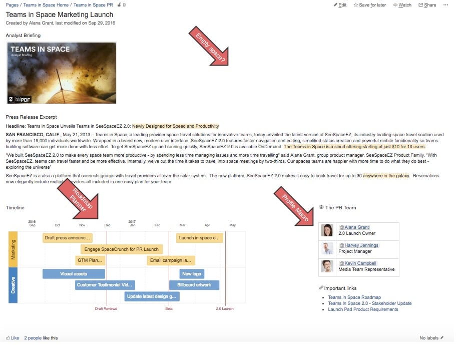Open the more actions ellipsis menu
The image size is (464, 352).
(446, 5)
